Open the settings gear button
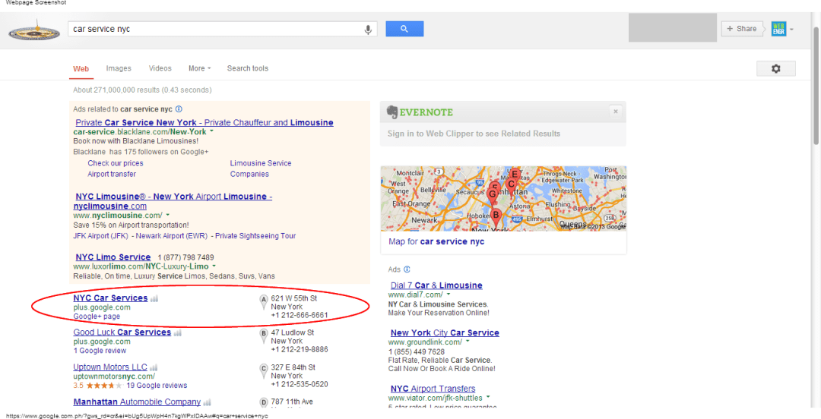 [x=776, y=68]
